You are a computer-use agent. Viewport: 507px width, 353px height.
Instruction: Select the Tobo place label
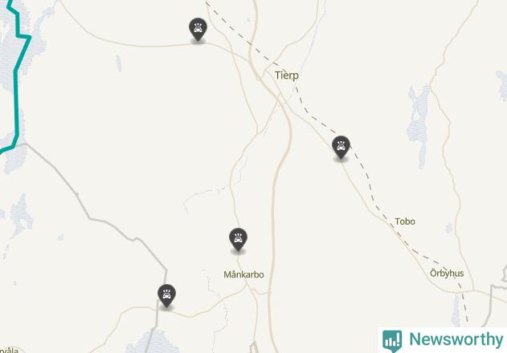tap(405, 221)
